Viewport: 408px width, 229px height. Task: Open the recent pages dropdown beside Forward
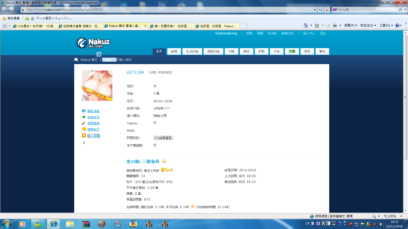click(17, 10)
